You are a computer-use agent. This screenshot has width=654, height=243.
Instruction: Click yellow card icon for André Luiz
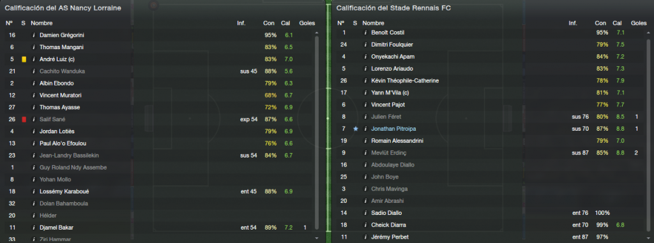click(24, 59)
